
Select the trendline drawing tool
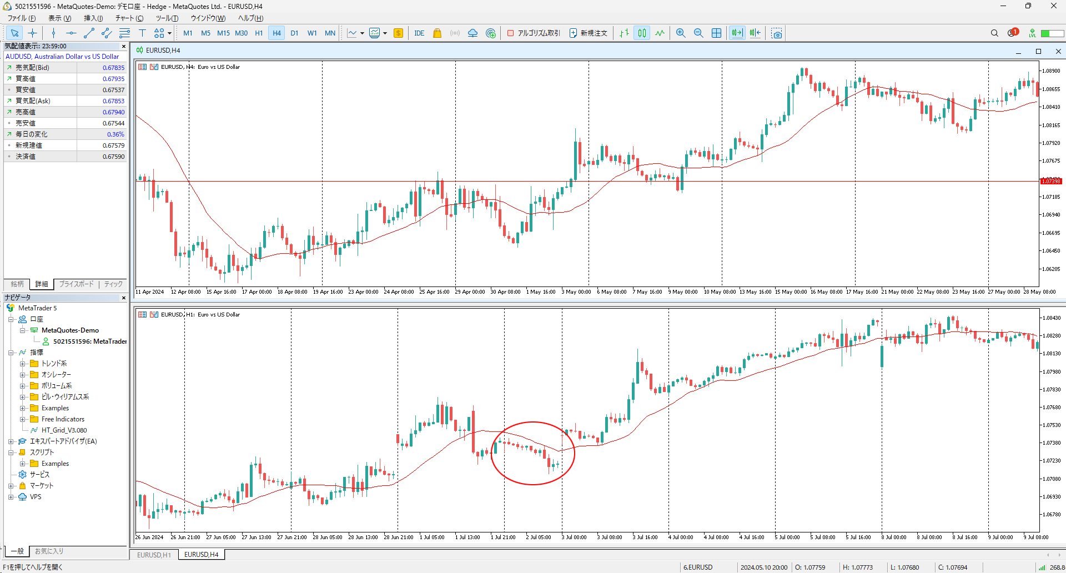point(89,33)
